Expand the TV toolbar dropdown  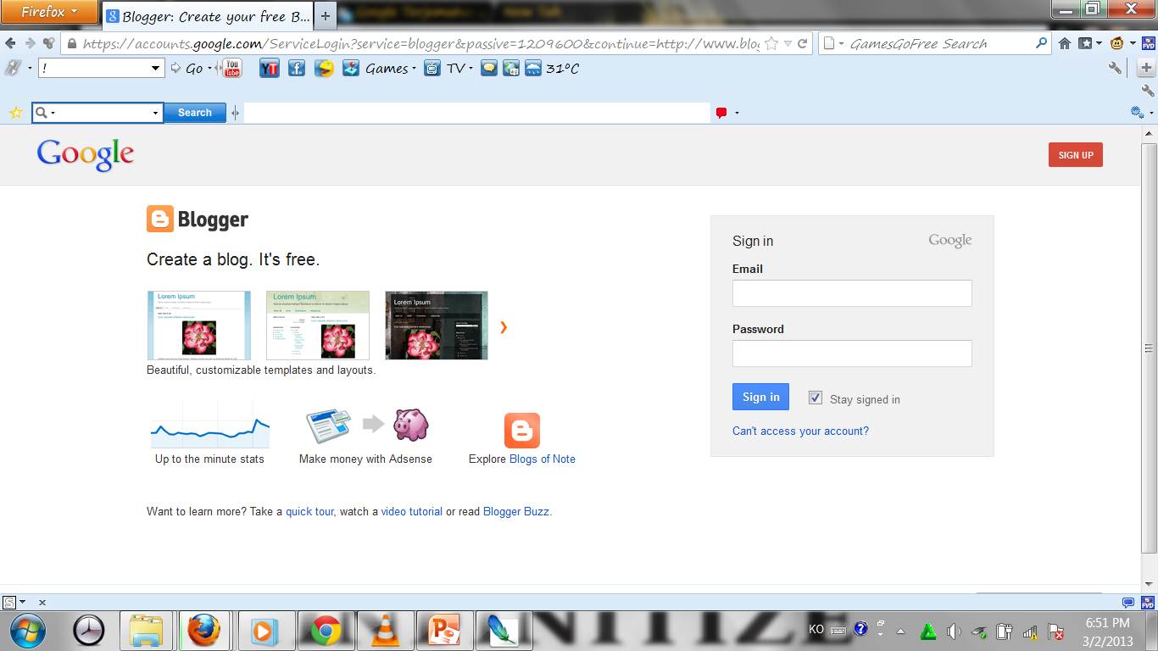471,69
